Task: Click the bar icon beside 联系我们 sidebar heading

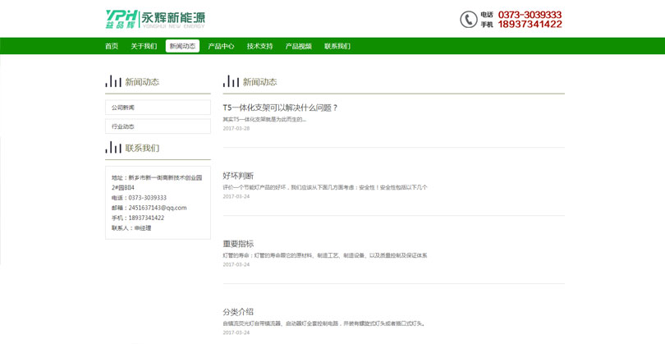Action: [x=112, y=148]
